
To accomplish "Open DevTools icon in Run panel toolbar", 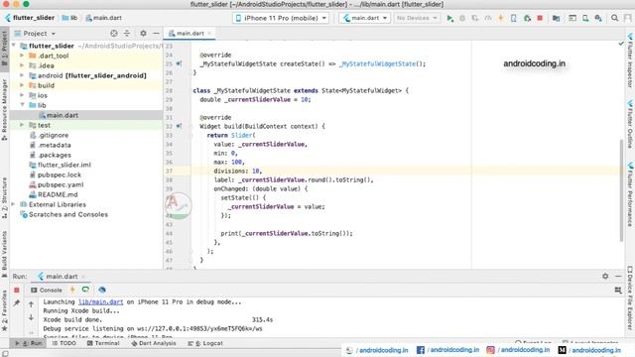I will pyautogui.click(x=101, y=290).
